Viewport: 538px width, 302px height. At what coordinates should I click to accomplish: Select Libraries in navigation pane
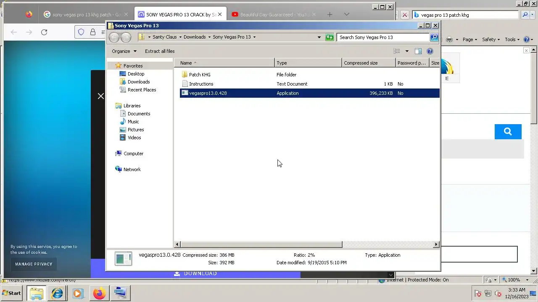[x=132, y=106]
